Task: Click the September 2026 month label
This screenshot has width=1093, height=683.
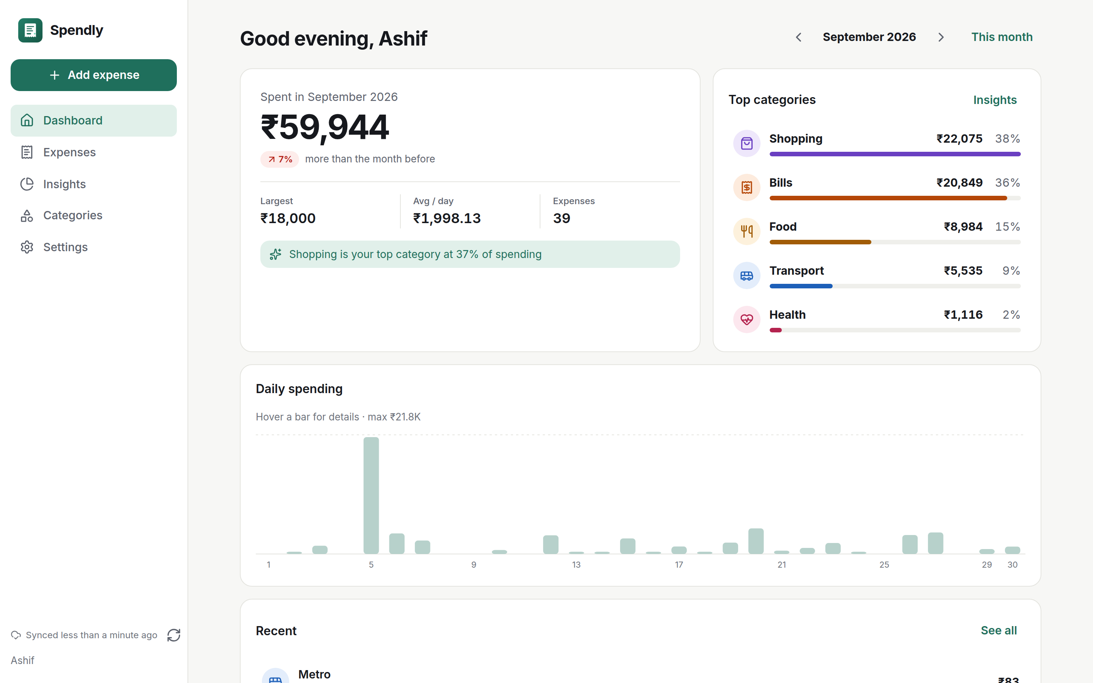Action: [869, 37]
